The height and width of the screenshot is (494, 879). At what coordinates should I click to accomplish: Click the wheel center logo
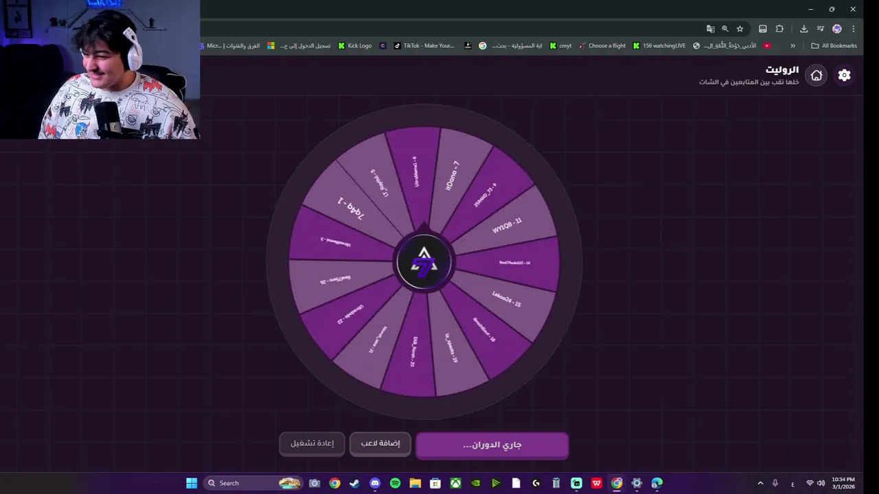click(424, 263)
